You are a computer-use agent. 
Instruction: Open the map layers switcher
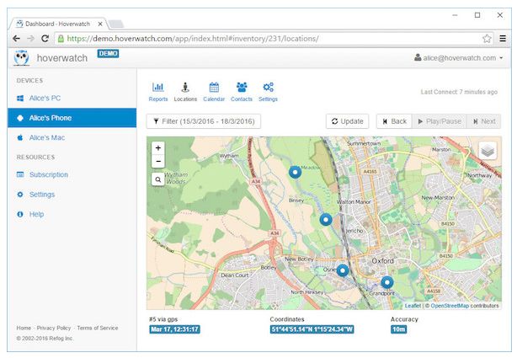point(488,151)
